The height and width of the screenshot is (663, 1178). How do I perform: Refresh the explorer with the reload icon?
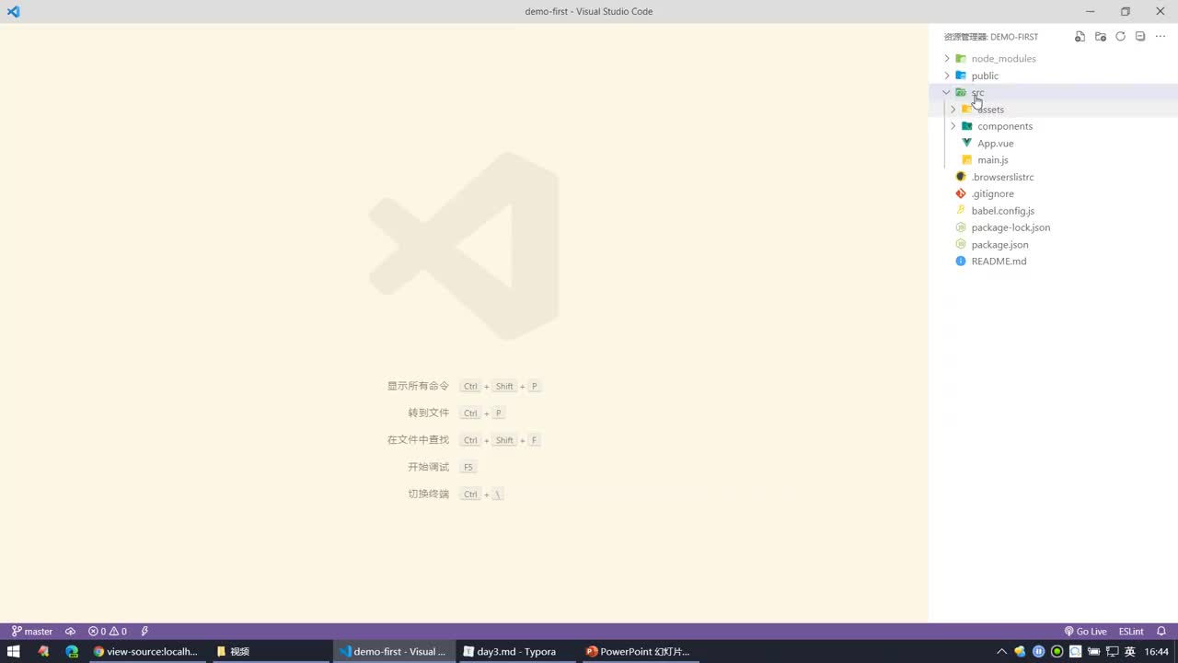(1120, 37)
